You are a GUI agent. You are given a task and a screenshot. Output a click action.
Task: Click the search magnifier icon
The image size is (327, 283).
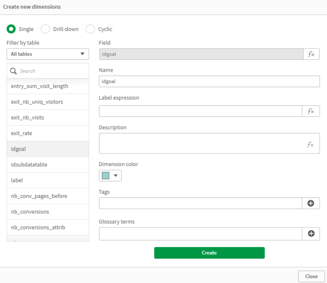tap(14, 71)
